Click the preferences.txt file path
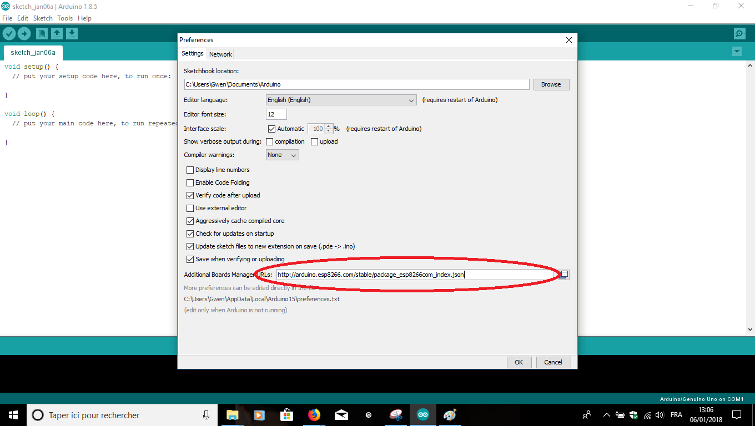This screenshot has width=755, height=426. coord(262,299)
